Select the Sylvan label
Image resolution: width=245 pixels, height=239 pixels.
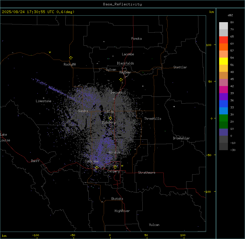click(111, 70)
